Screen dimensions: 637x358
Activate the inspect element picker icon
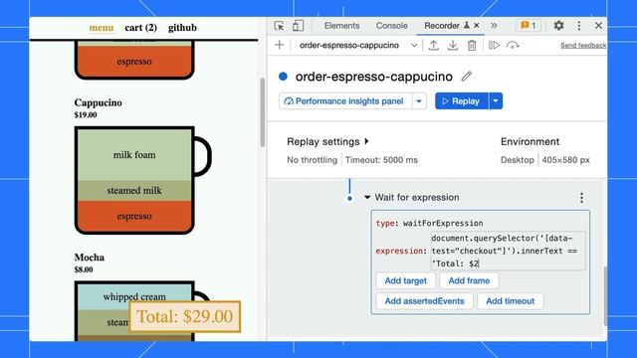[x=279, y=26]
